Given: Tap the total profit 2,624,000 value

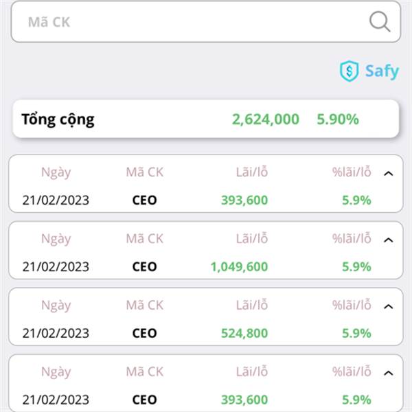Looking at the screenshot, I should click(x=266, y=119).
